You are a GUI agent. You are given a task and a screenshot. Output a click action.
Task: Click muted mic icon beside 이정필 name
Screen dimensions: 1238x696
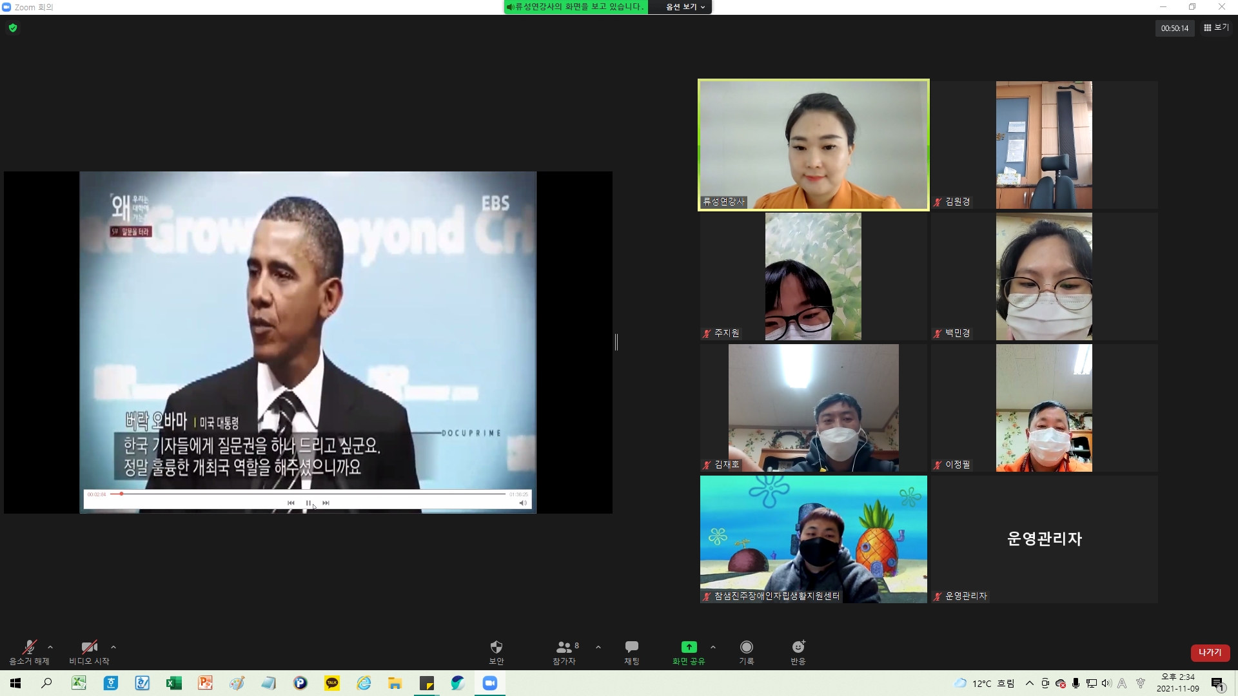pos(938,465)
